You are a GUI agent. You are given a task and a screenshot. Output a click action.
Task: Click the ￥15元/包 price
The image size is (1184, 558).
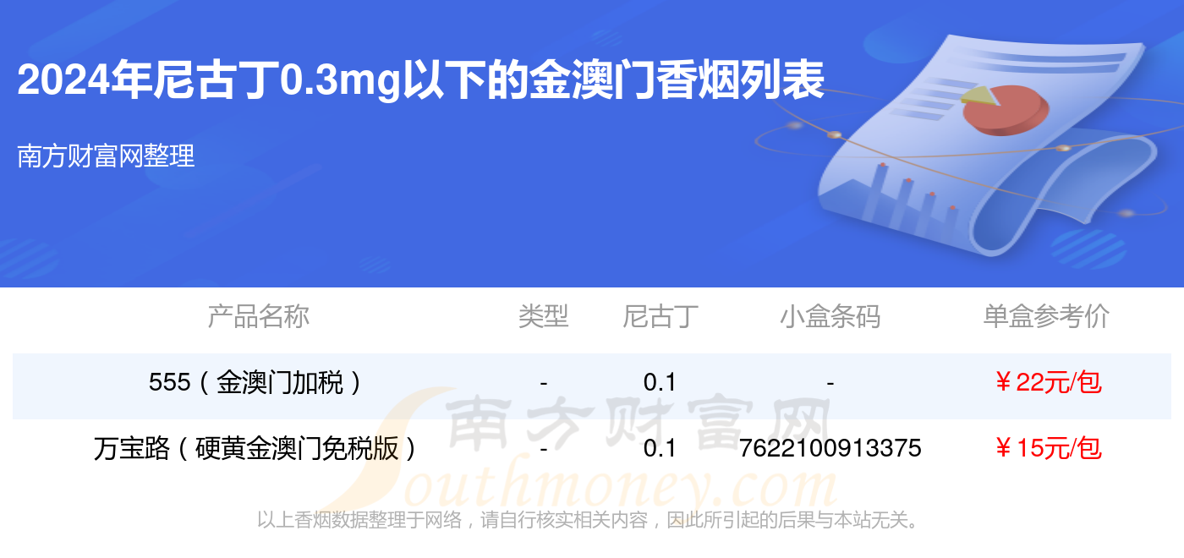(1047, 448)
